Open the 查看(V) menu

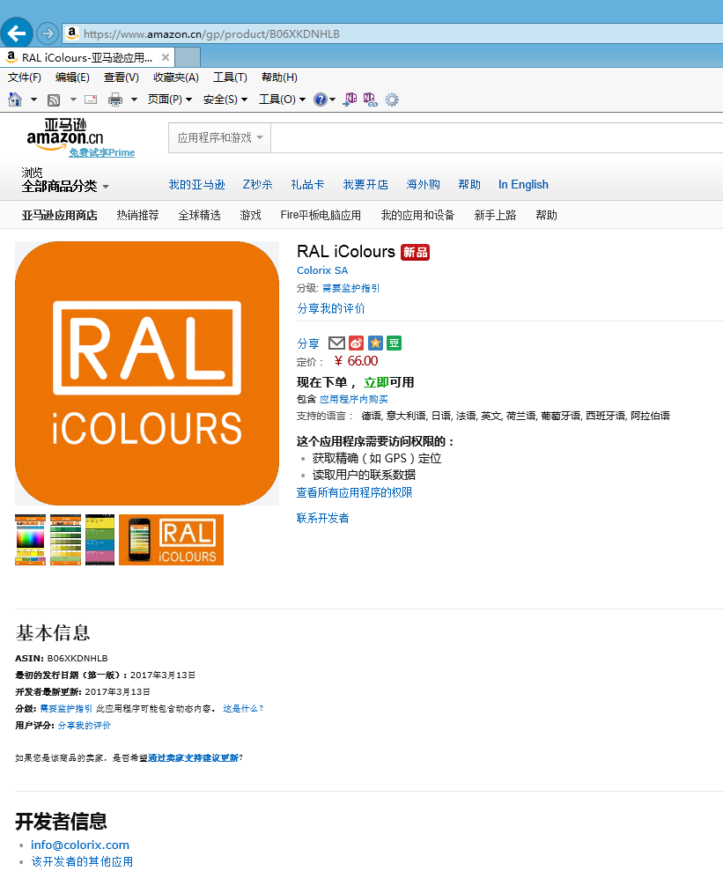[121, 78]
